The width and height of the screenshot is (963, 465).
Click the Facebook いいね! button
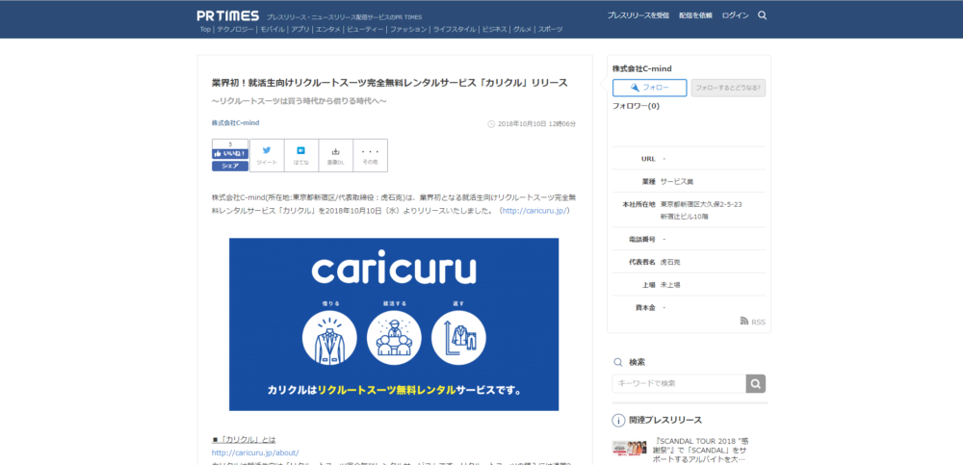click(230, 154)
